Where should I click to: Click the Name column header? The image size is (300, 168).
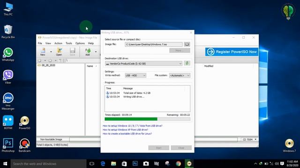(x=90, y=66)
